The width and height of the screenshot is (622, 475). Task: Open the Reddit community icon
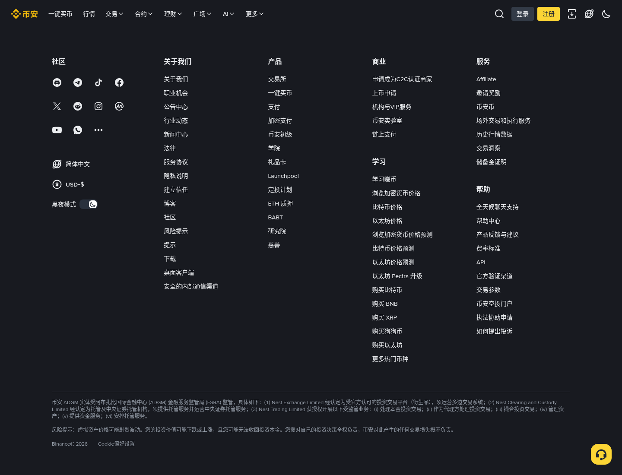78,106
